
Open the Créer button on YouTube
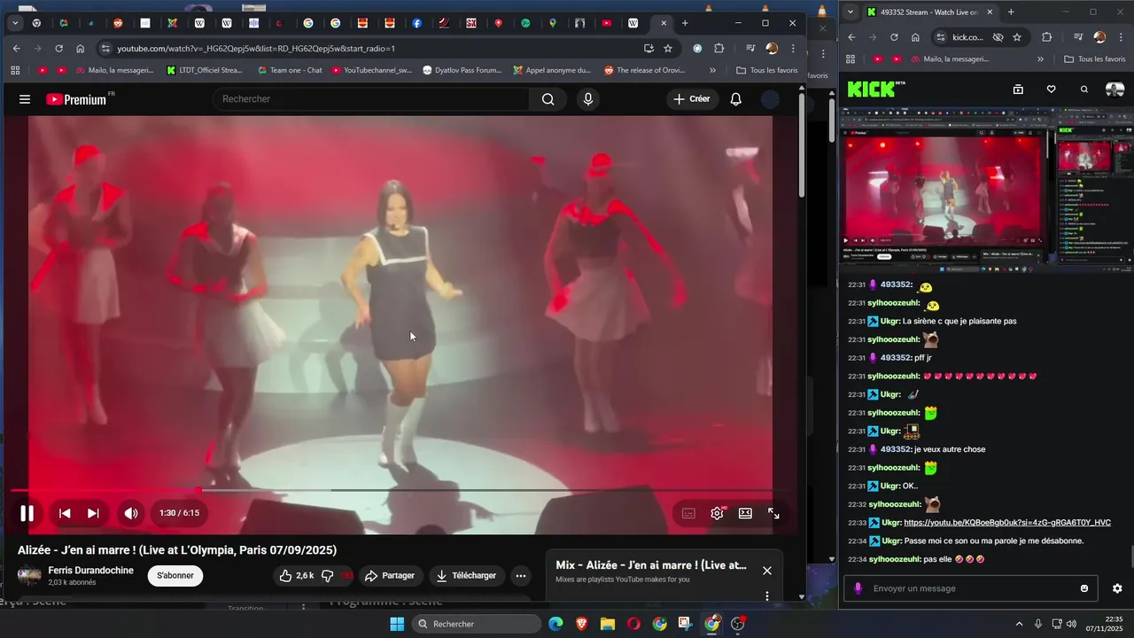pyautogui.click(x=692, y=99)
